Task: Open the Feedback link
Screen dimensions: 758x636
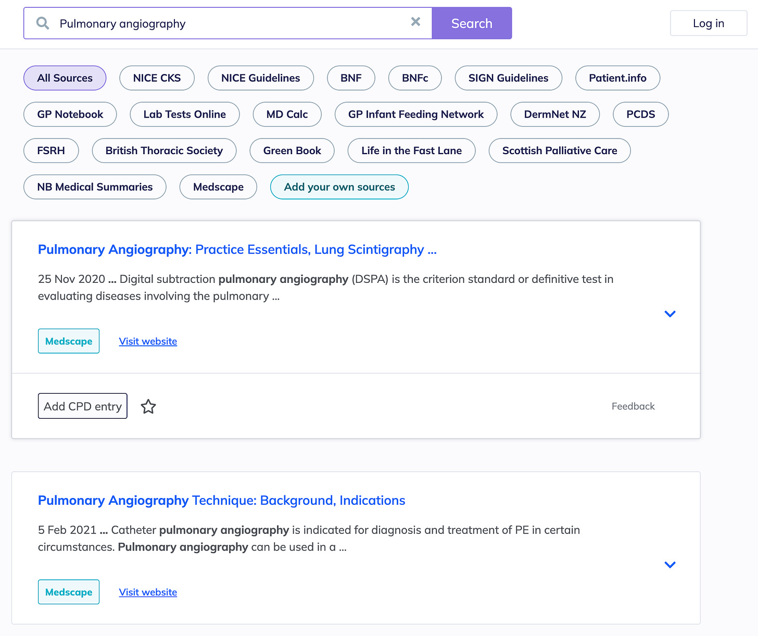Action: (633, 406)
